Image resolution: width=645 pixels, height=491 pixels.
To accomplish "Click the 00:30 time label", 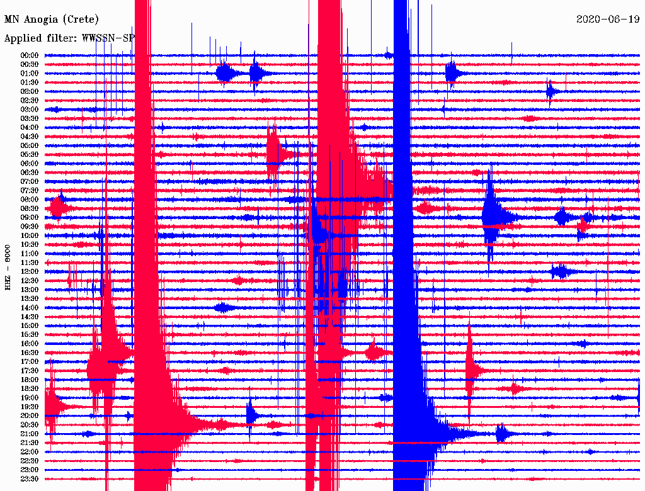I will [30, 64].
